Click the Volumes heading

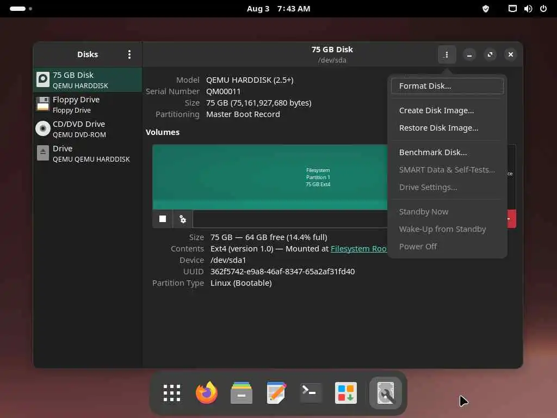[x=163, y=132]
